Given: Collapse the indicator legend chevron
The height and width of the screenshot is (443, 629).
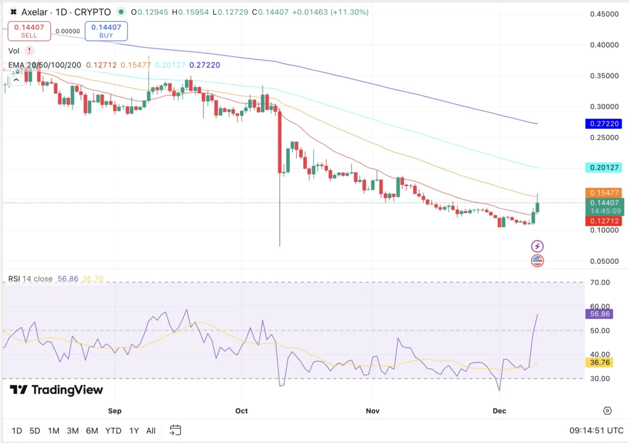Looking at the screenshot, I should (16, 80).
